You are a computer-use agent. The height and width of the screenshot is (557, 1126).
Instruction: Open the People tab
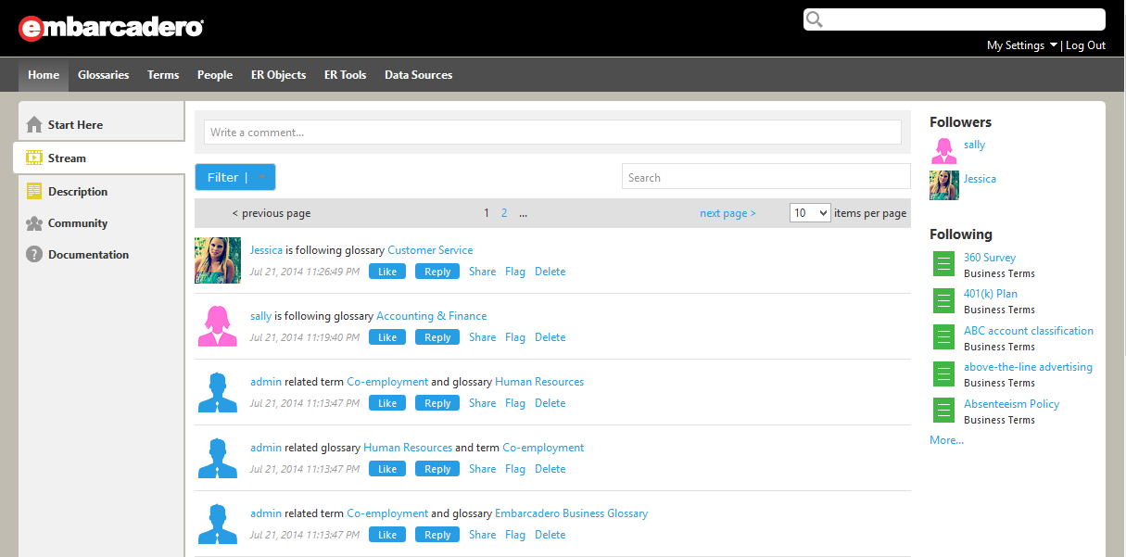pyautogui.click(x=215, y=75)
